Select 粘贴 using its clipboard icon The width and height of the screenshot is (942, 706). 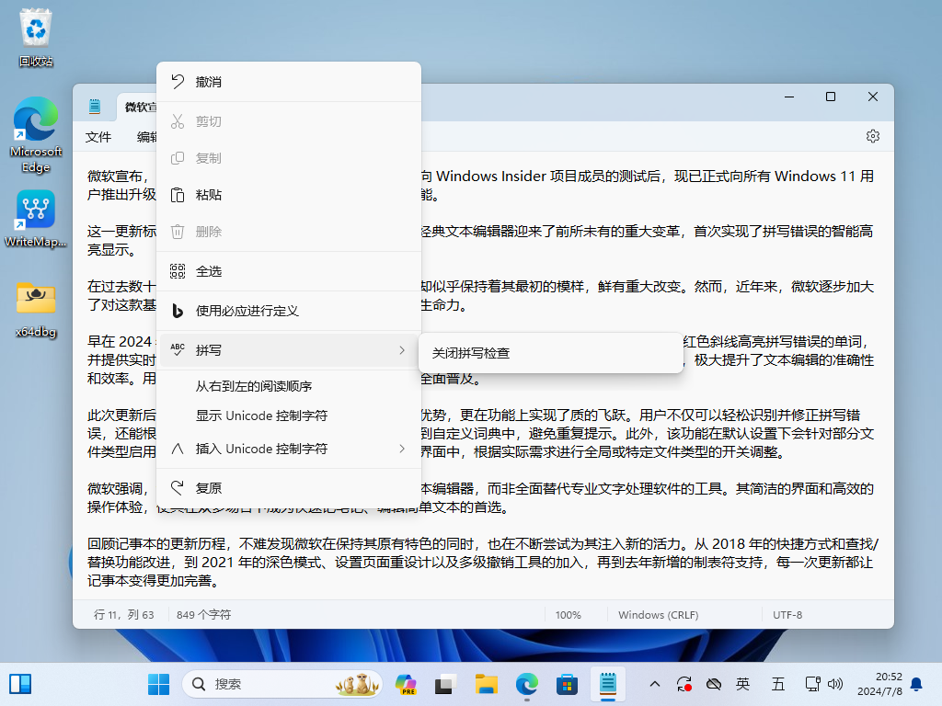[x=177, y=195]
